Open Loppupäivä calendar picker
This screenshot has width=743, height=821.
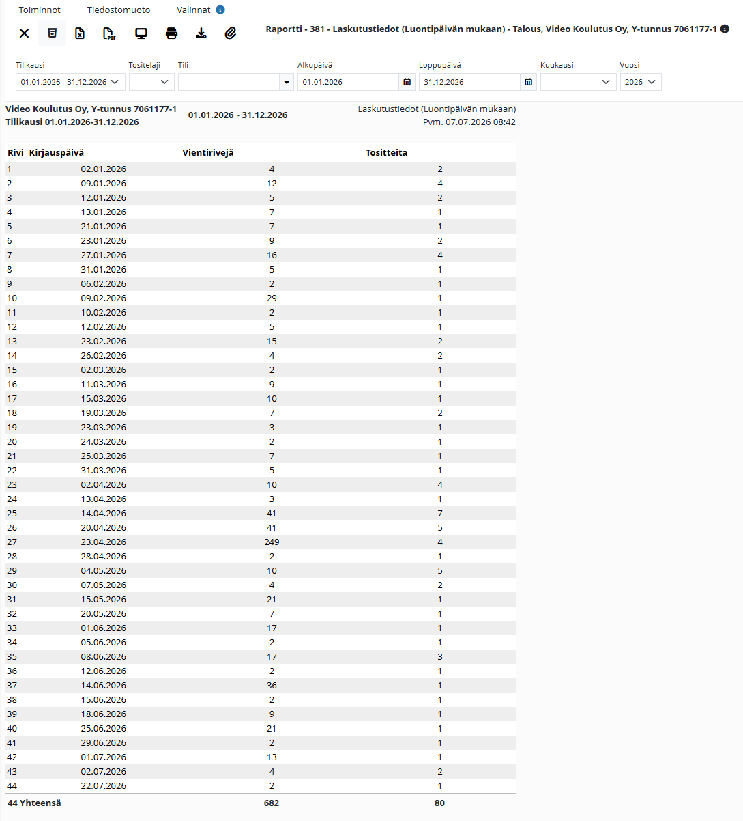point(529,82)
